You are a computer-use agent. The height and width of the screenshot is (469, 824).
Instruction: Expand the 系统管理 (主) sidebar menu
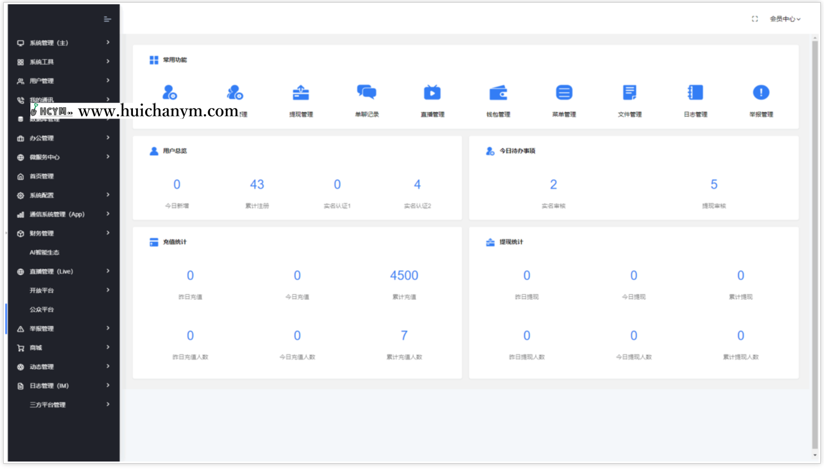63,43
